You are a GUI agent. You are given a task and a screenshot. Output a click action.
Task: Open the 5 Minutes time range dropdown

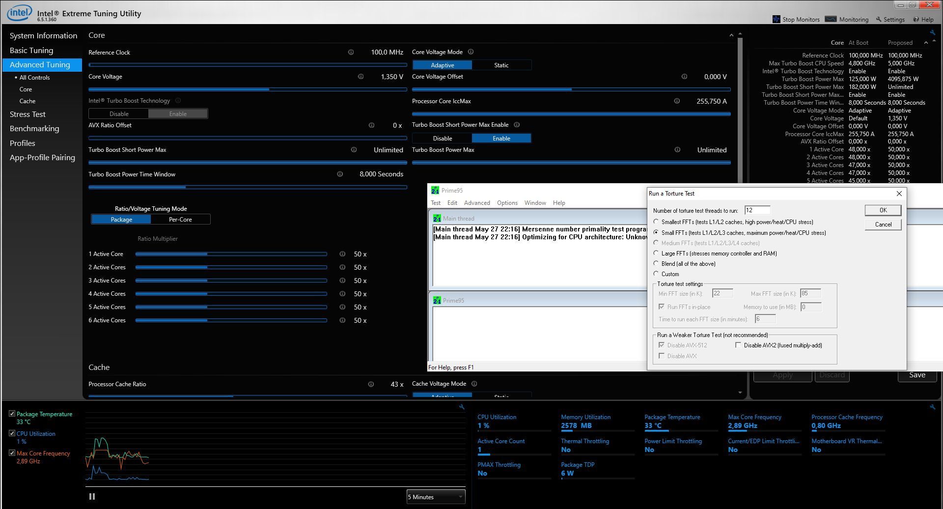coord(436,497)
